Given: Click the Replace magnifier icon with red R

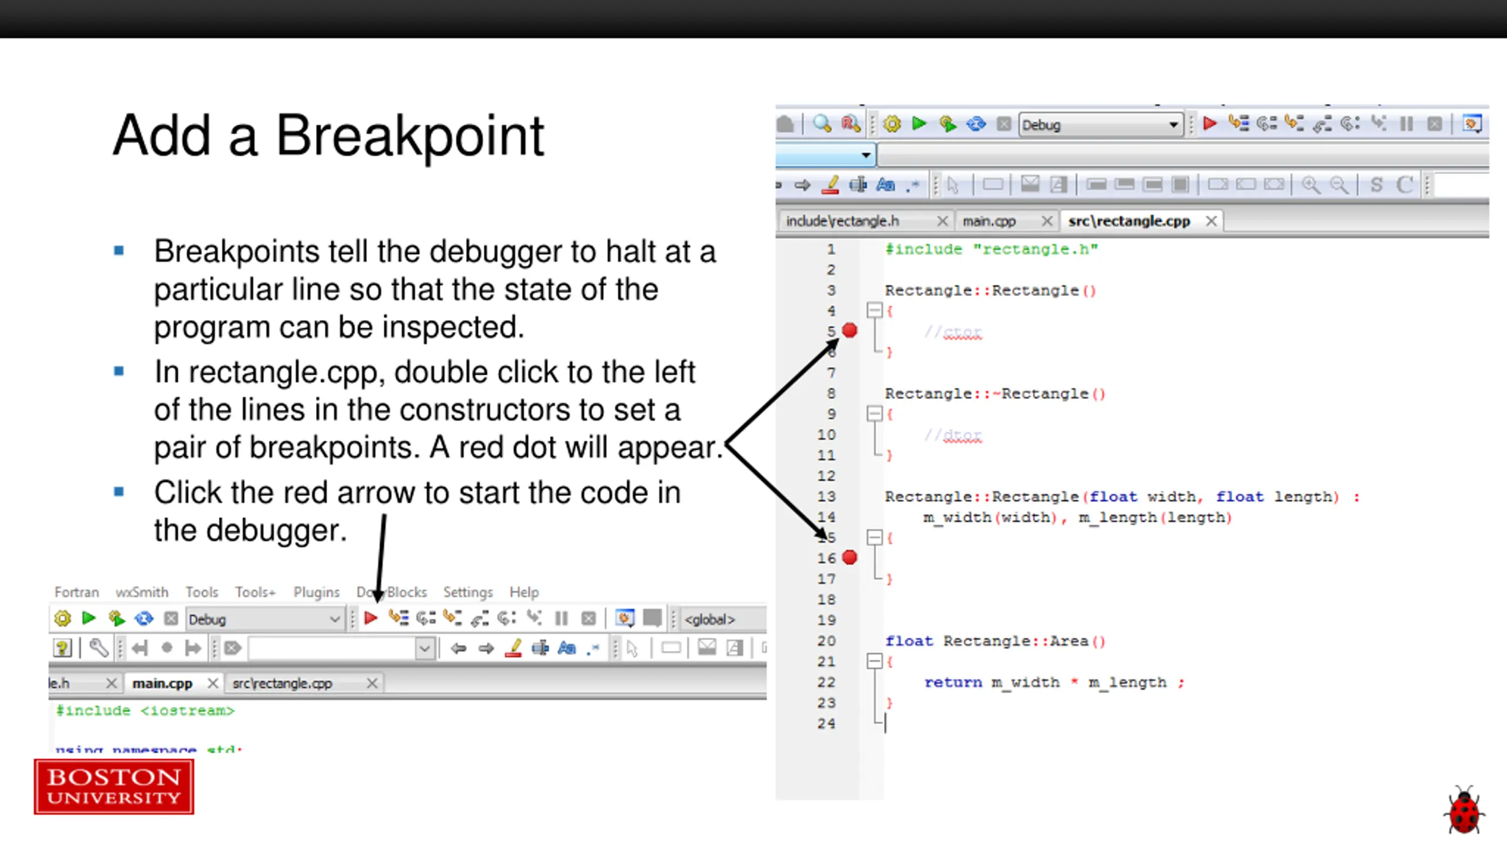Looking at the screenshot, I should pyautogui.click(x=851, y=124).
